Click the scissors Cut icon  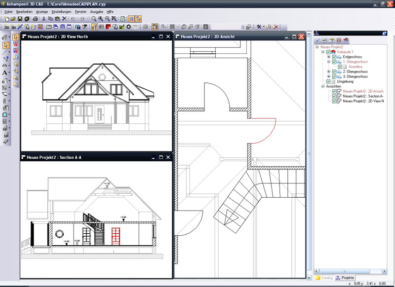pos(43,19)
